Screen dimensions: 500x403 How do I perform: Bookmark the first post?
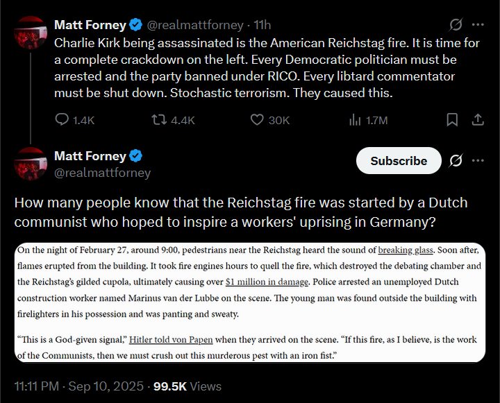coord(452,120)
